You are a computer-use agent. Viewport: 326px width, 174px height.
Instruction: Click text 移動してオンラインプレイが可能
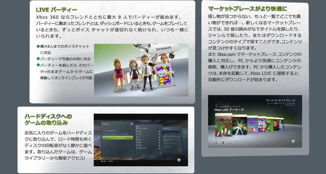tap(66, 78)
